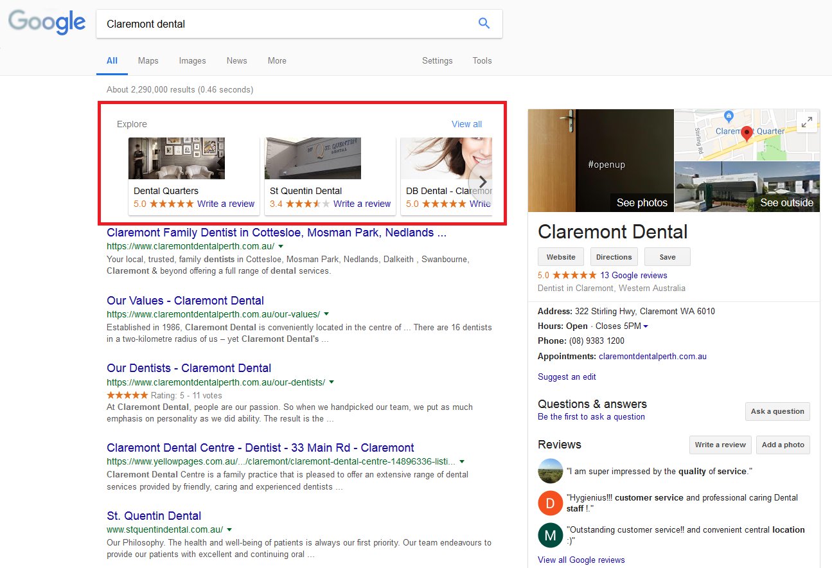Screen dimensions: 832x568
Task: Click Claremont Dental panel five-star rating
Action: coord(574,275)
